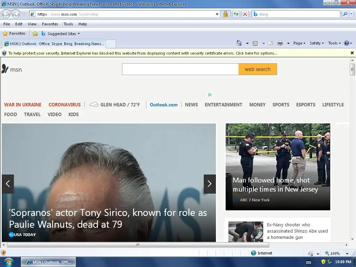356x267 pixels.
Task: Open Feeds dropdown arrow
Action: 264,43
